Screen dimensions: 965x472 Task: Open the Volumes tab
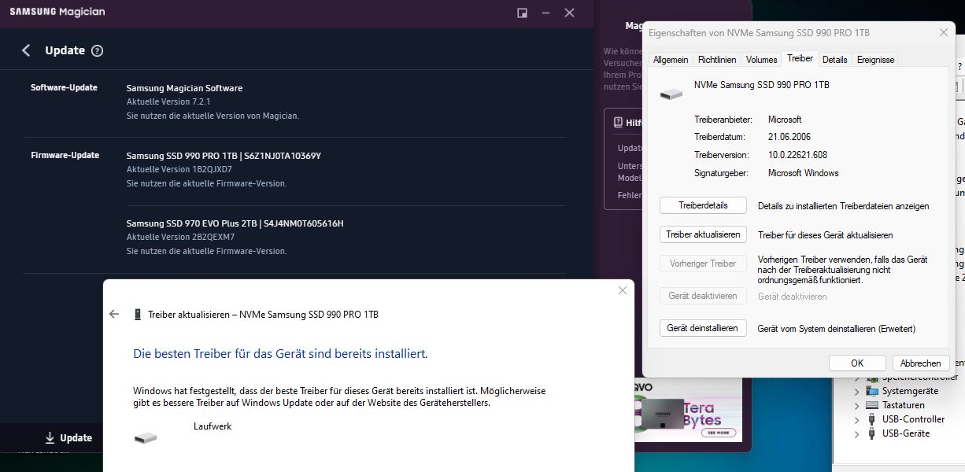[x=761, y=60]
